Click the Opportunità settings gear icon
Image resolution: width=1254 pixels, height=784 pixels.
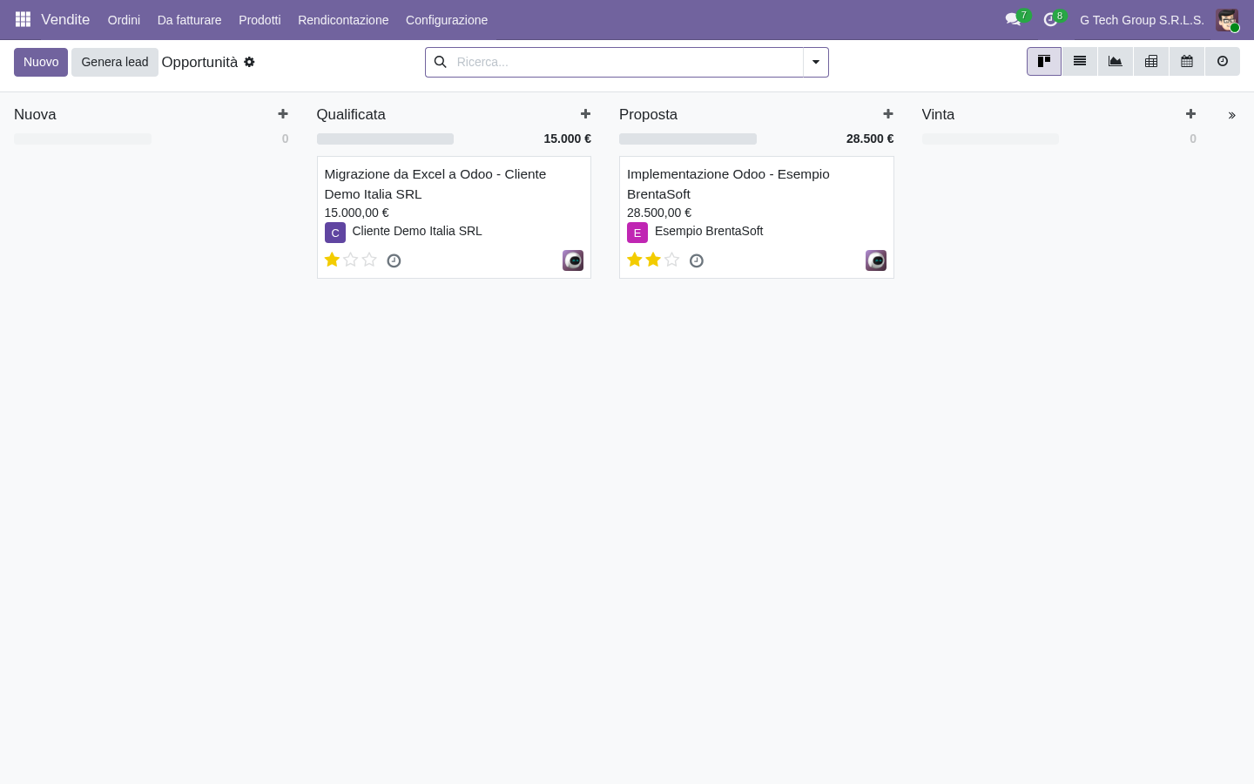pyautogui.click(x=249, y=62)
